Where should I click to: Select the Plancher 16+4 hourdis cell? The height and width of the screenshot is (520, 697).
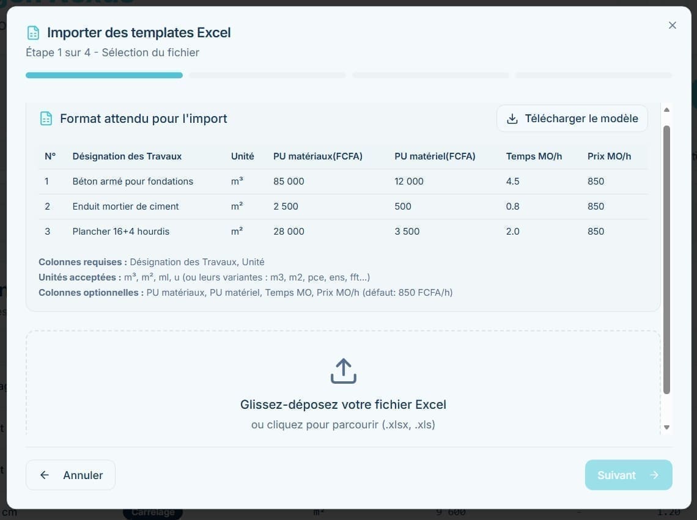coord(121,231)
